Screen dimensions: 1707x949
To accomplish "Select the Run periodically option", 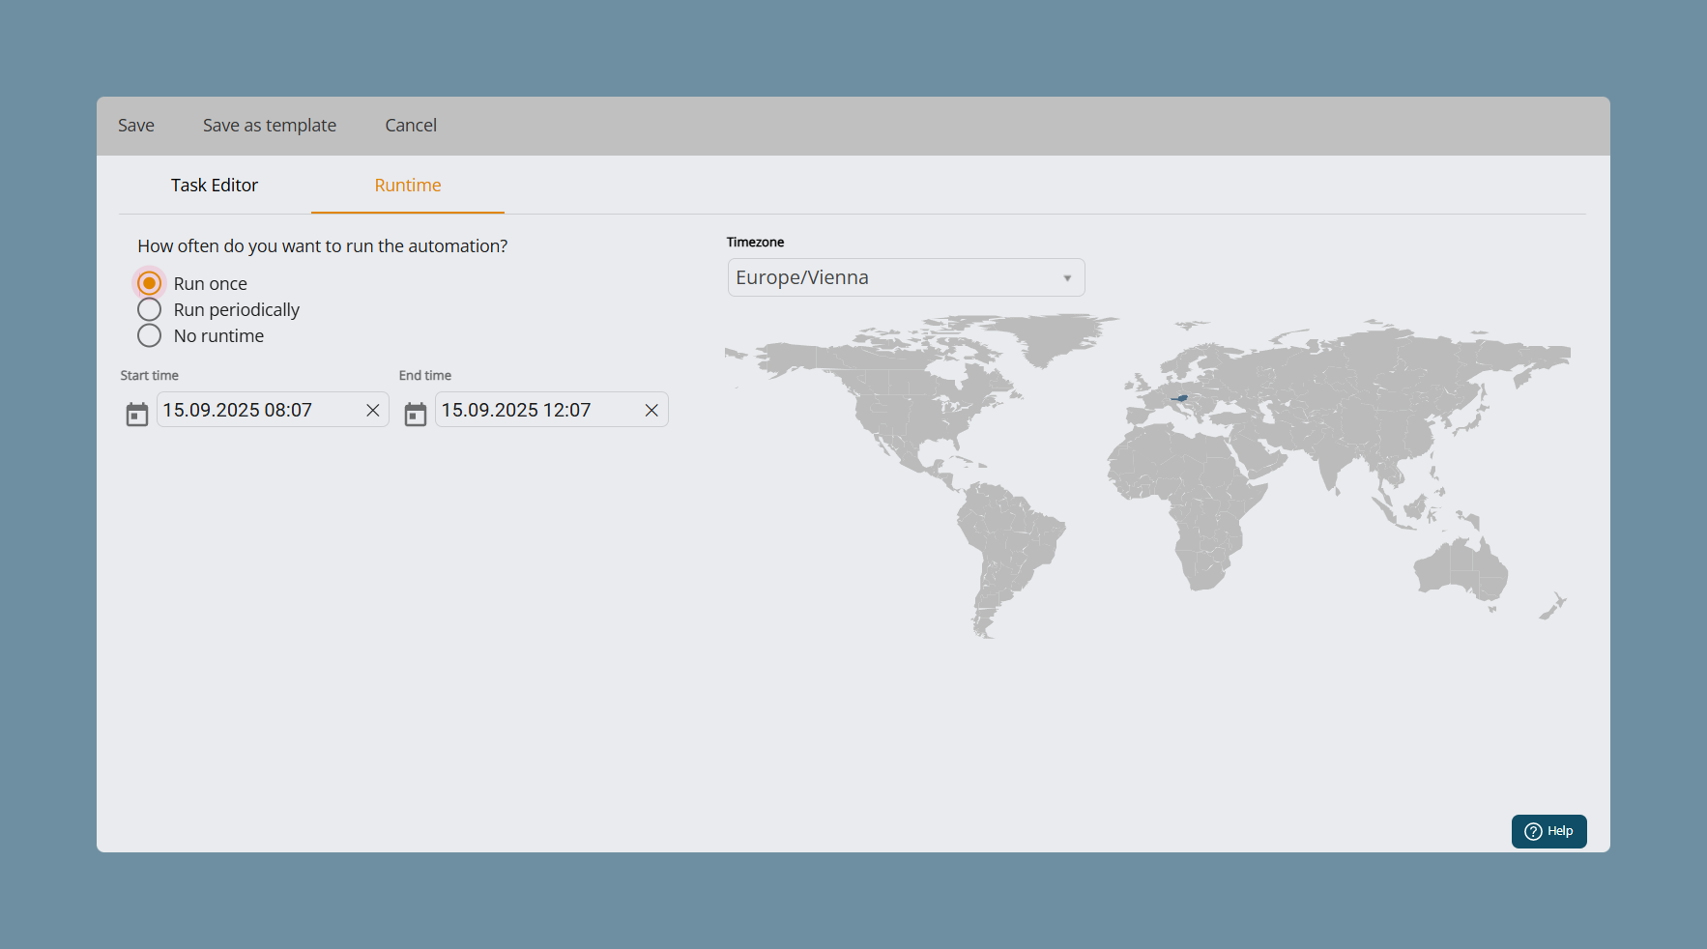I will tap(149, 309).
